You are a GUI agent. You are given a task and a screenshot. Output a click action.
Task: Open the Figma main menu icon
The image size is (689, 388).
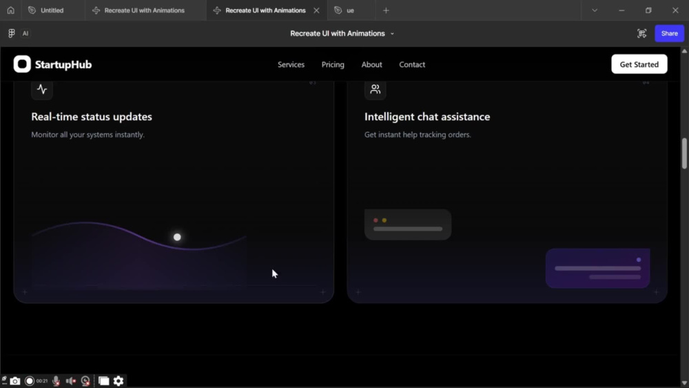click(x=12, y=33)
